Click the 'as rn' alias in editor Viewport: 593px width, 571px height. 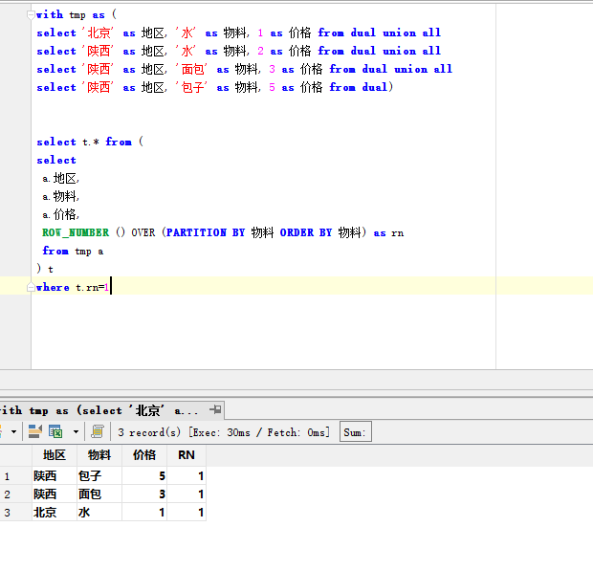388,233
